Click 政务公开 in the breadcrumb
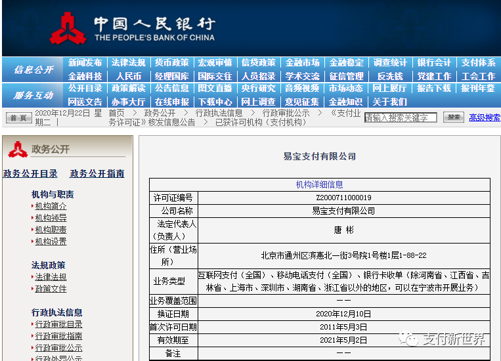This screenshot has width=501, height=361. pyautogui.click(x=160, y=113)
